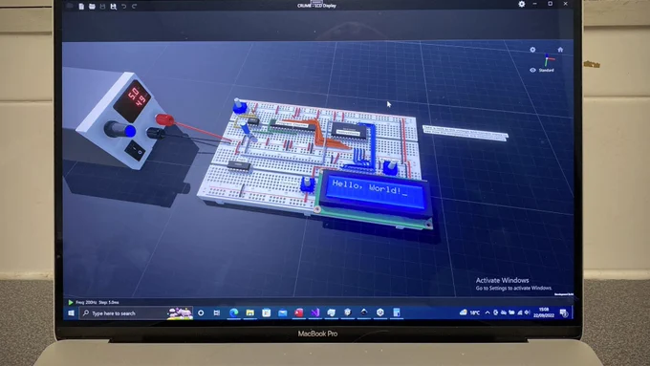
Task: Open File Explorer from taskbar
Action: point(250,312)
